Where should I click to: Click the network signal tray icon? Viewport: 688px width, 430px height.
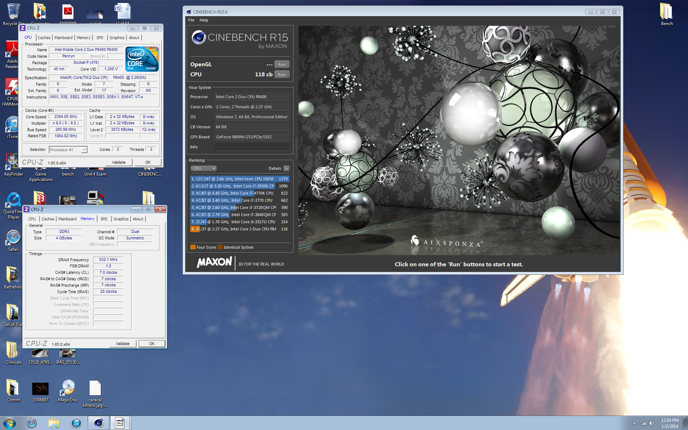tap(643, 424)
